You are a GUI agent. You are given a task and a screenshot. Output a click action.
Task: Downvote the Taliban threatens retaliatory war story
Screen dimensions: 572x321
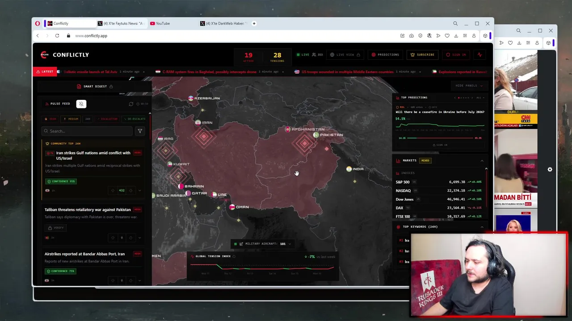[130, 238]
